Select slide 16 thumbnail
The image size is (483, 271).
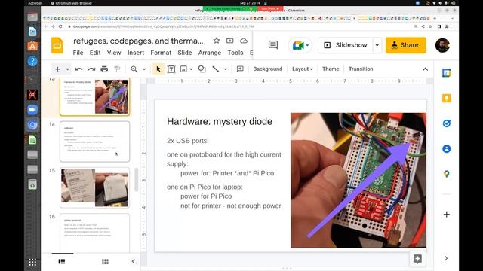click(95, 233)
